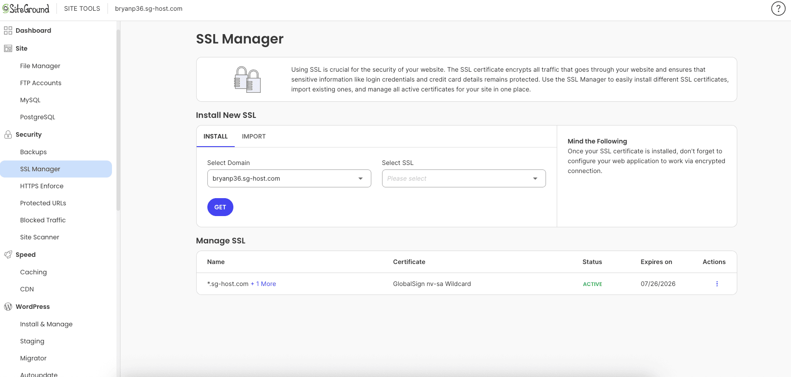Navigate to PostgreSQL

pos(38,117)
